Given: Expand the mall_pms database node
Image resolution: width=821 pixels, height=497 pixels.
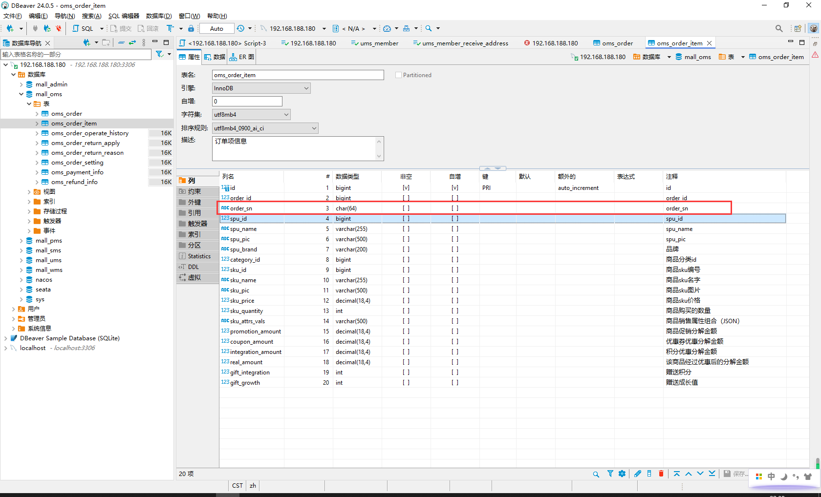Looking at the screenshot, I should [x=21, y=241].
